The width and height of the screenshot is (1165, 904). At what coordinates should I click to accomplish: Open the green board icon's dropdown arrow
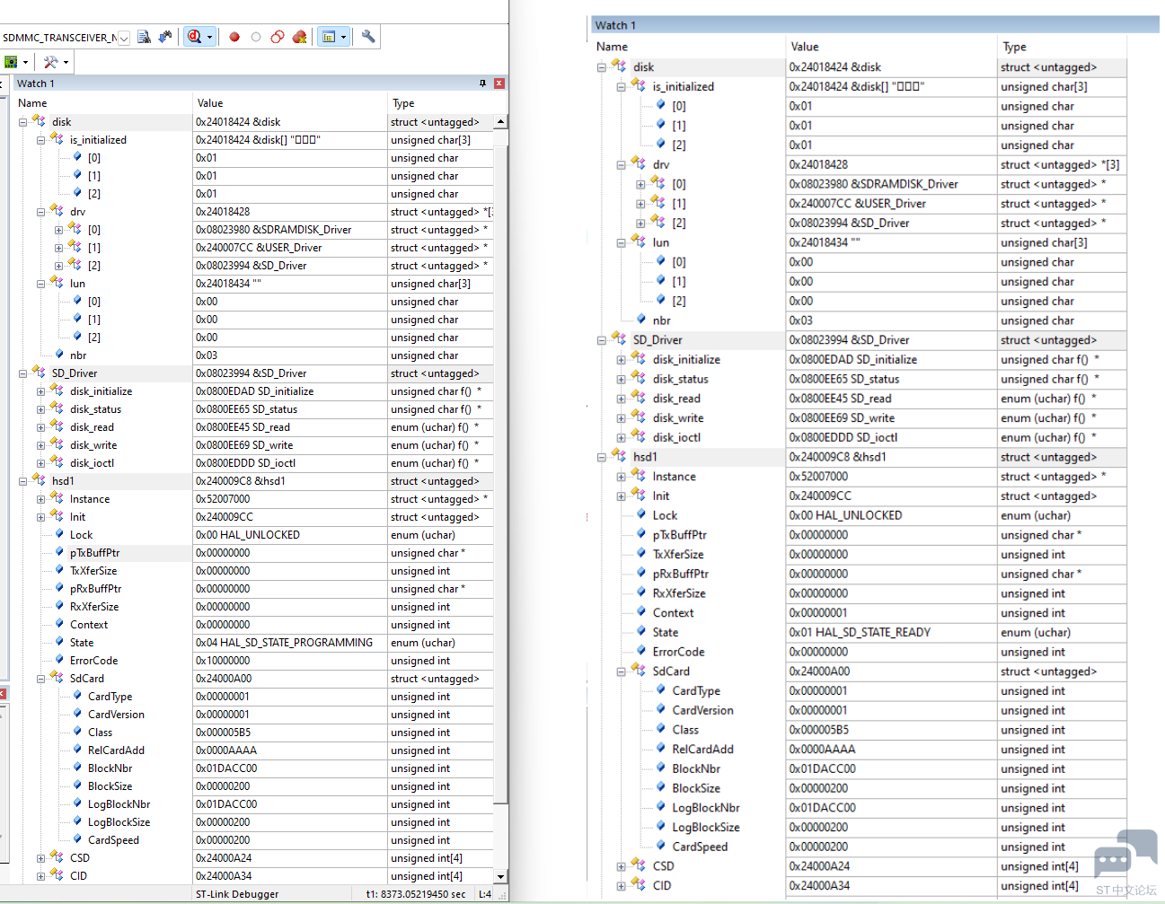pos(25,62)
